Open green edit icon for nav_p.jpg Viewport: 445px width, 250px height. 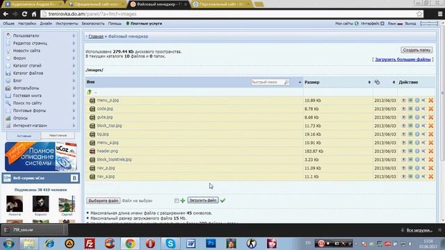pyautogui.click(x=410, y=168)
